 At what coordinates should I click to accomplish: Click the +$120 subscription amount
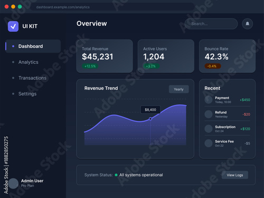point(245,129)
